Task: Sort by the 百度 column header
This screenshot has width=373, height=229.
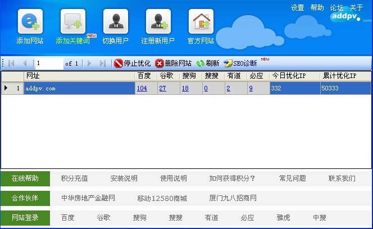Action: click(x=146, y=76)
